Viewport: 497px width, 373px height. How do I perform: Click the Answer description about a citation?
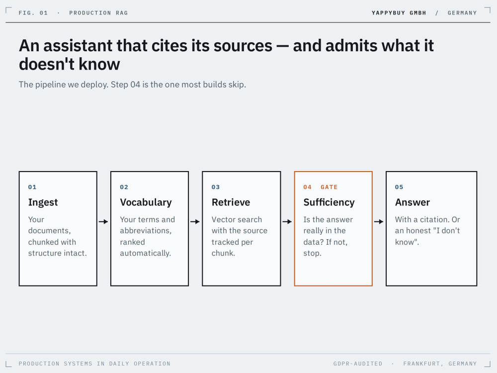(427, 231)
